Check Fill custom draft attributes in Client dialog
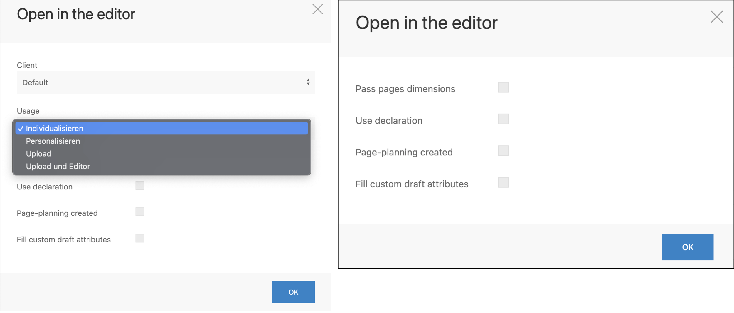Image resolution: width=734 pixels, height=313 pixels. click(140, 238)
